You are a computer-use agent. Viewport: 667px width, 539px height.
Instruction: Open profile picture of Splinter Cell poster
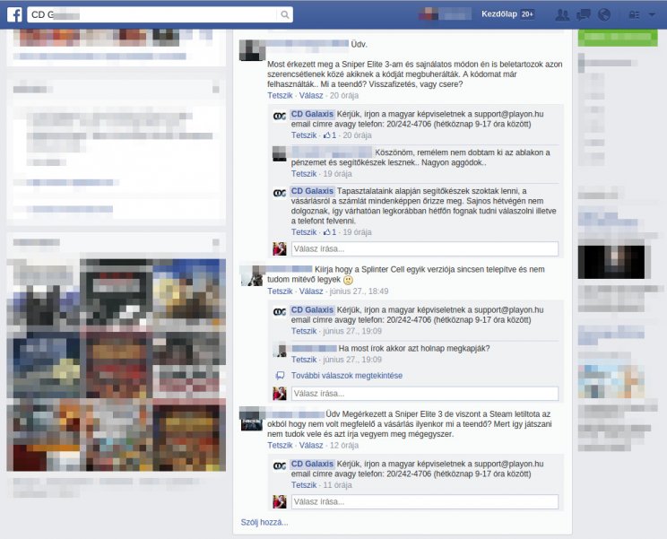[x=252, y=275]
